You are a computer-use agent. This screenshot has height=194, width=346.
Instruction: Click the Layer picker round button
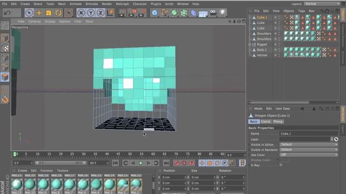[x=336, y=139]
